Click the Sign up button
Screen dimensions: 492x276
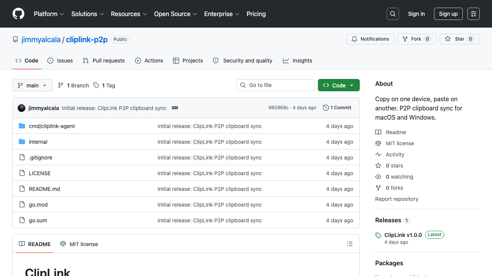tap(448, 14)
